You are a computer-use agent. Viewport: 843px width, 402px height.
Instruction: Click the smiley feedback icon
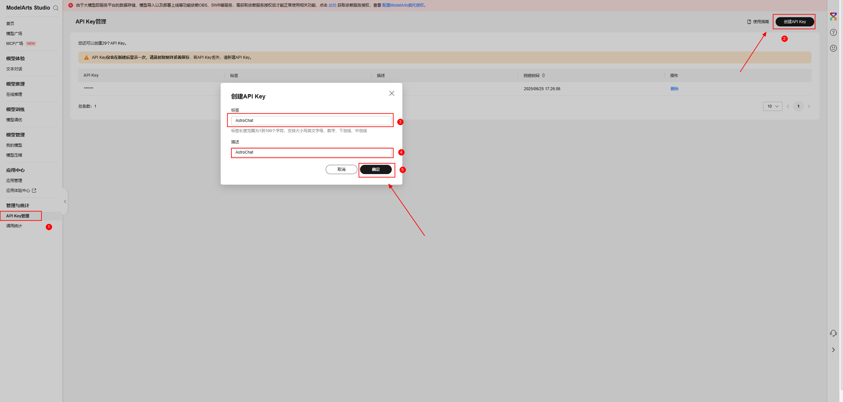(833, 48)
